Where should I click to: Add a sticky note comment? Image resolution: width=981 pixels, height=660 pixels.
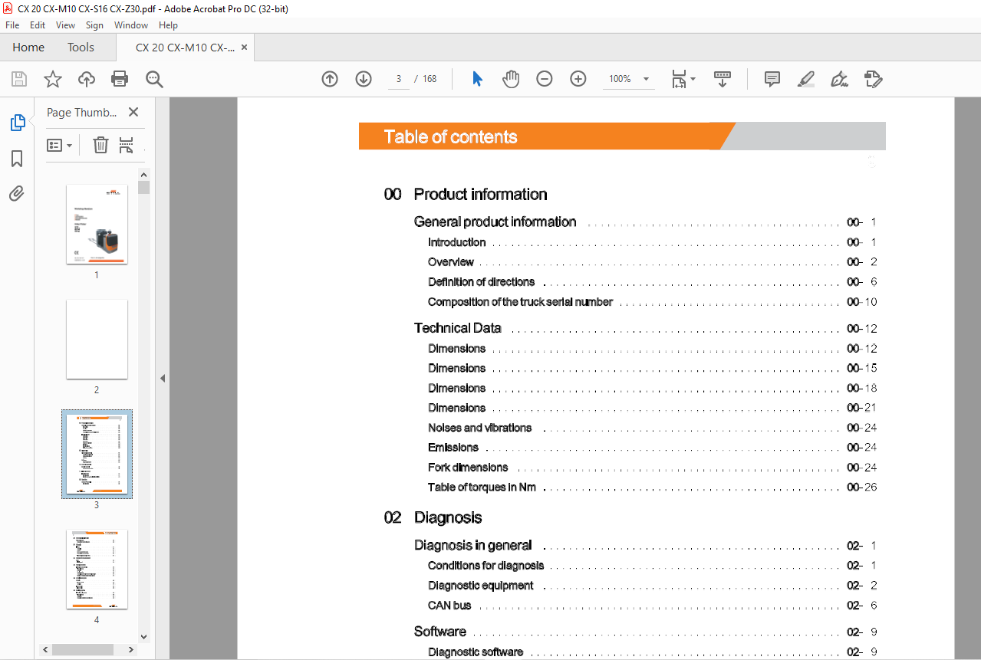click(772, 79)
